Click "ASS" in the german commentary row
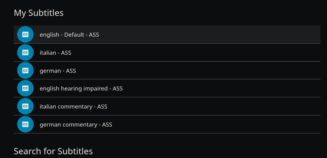The width and height of the screenshot is (327, 158). pos(107,125)
